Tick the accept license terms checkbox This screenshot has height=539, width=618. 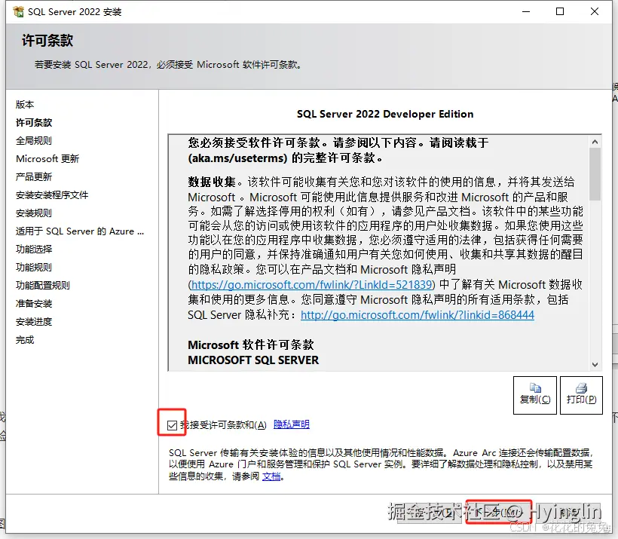[172, 425]
